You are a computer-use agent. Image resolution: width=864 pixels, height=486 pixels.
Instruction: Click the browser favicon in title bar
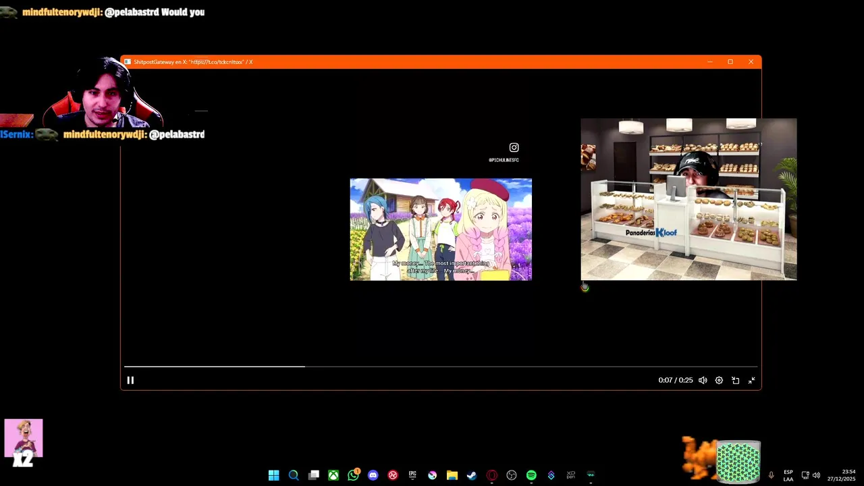(x=128, y=62)
